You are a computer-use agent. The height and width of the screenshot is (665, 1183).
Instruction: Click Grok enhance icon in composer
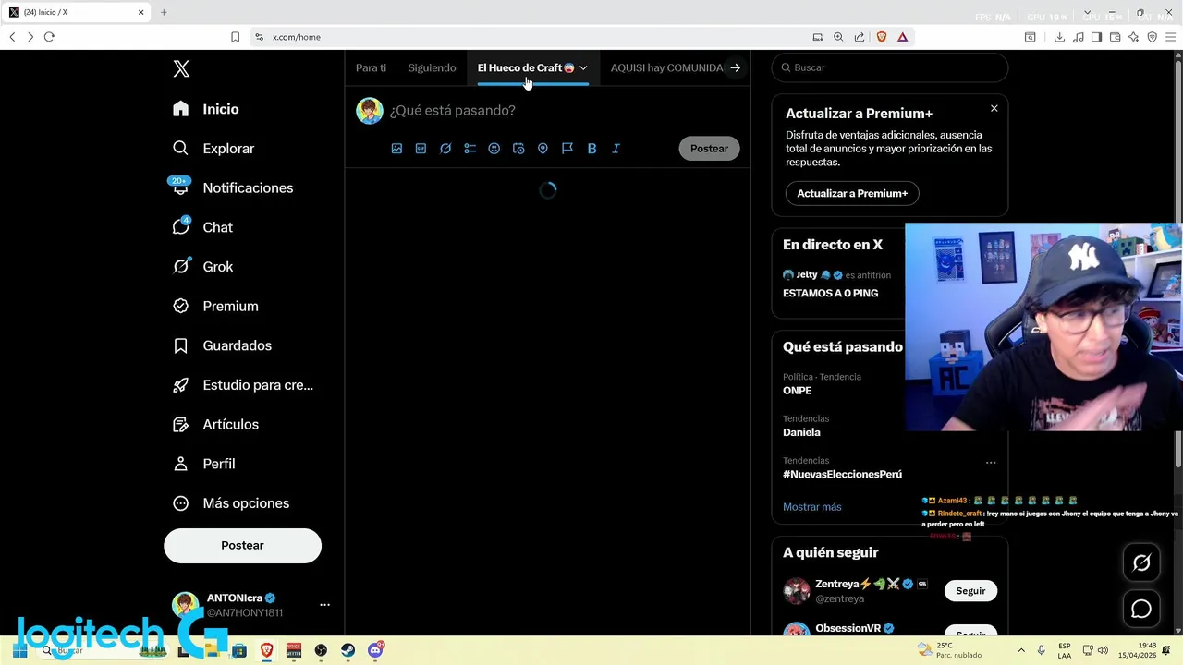(x=445, y=149)
